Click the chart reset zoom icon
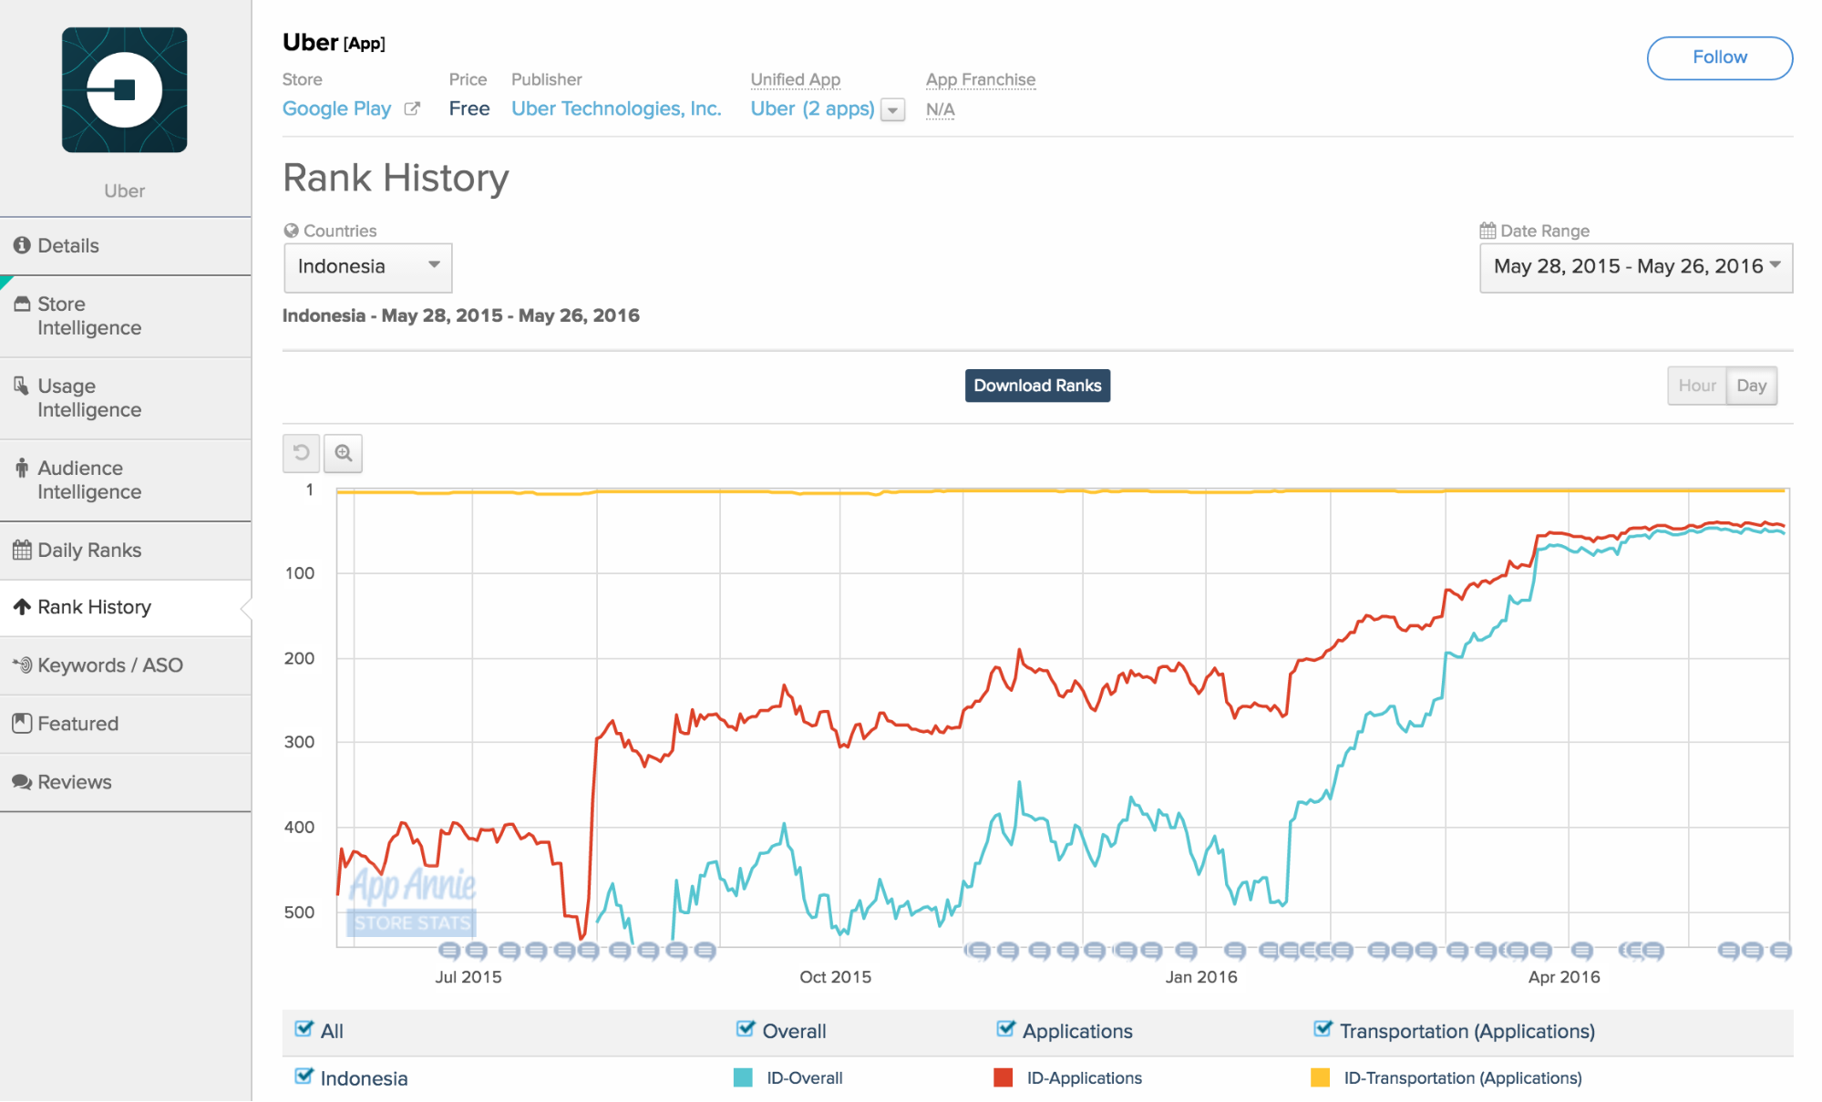This screenshot has width=1822, height=1102. (x=301, y=453)
